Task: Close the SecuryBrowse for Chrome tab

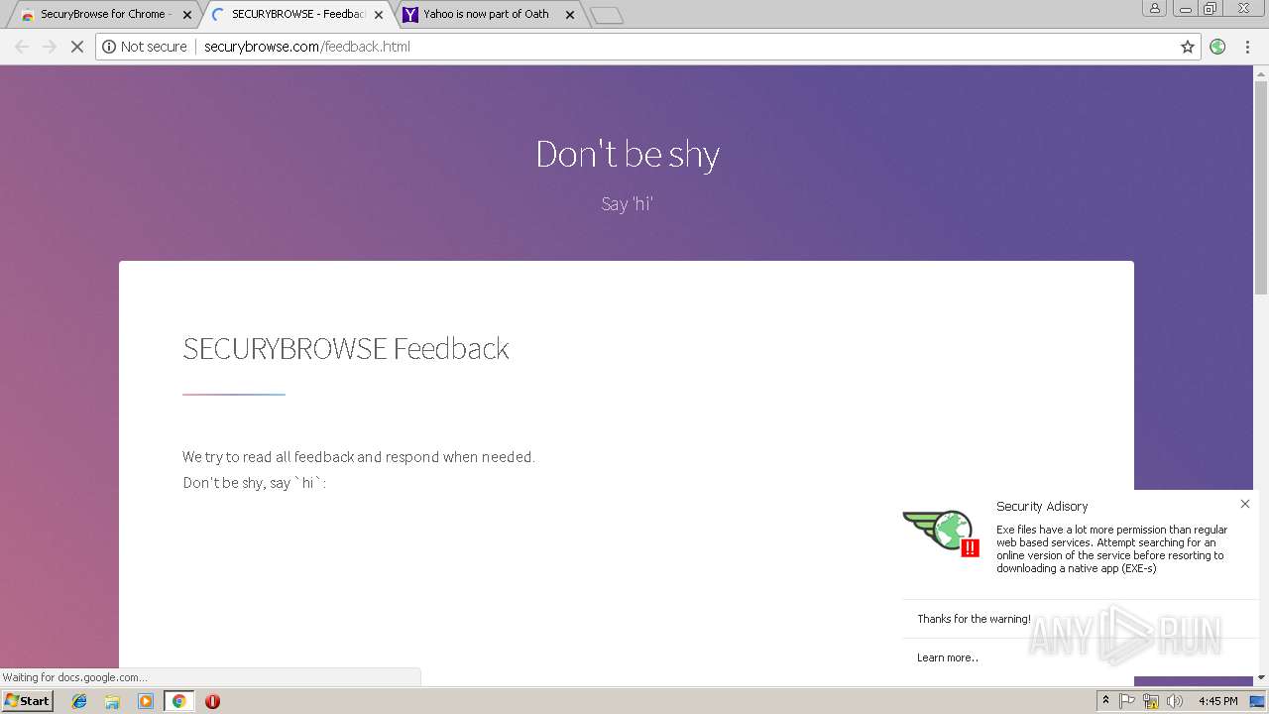Action: [x=187, y=15]
